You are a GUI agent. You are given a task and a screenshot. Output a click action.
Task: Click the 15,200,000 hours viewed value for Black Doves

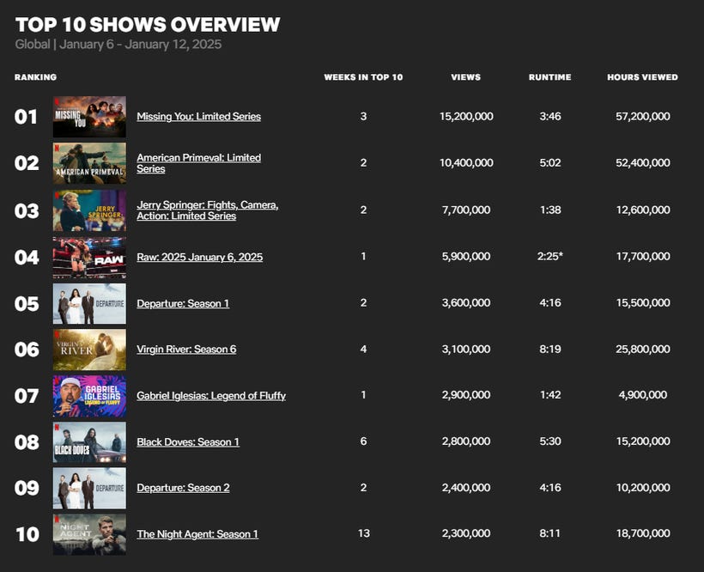[x=643, y=441]
